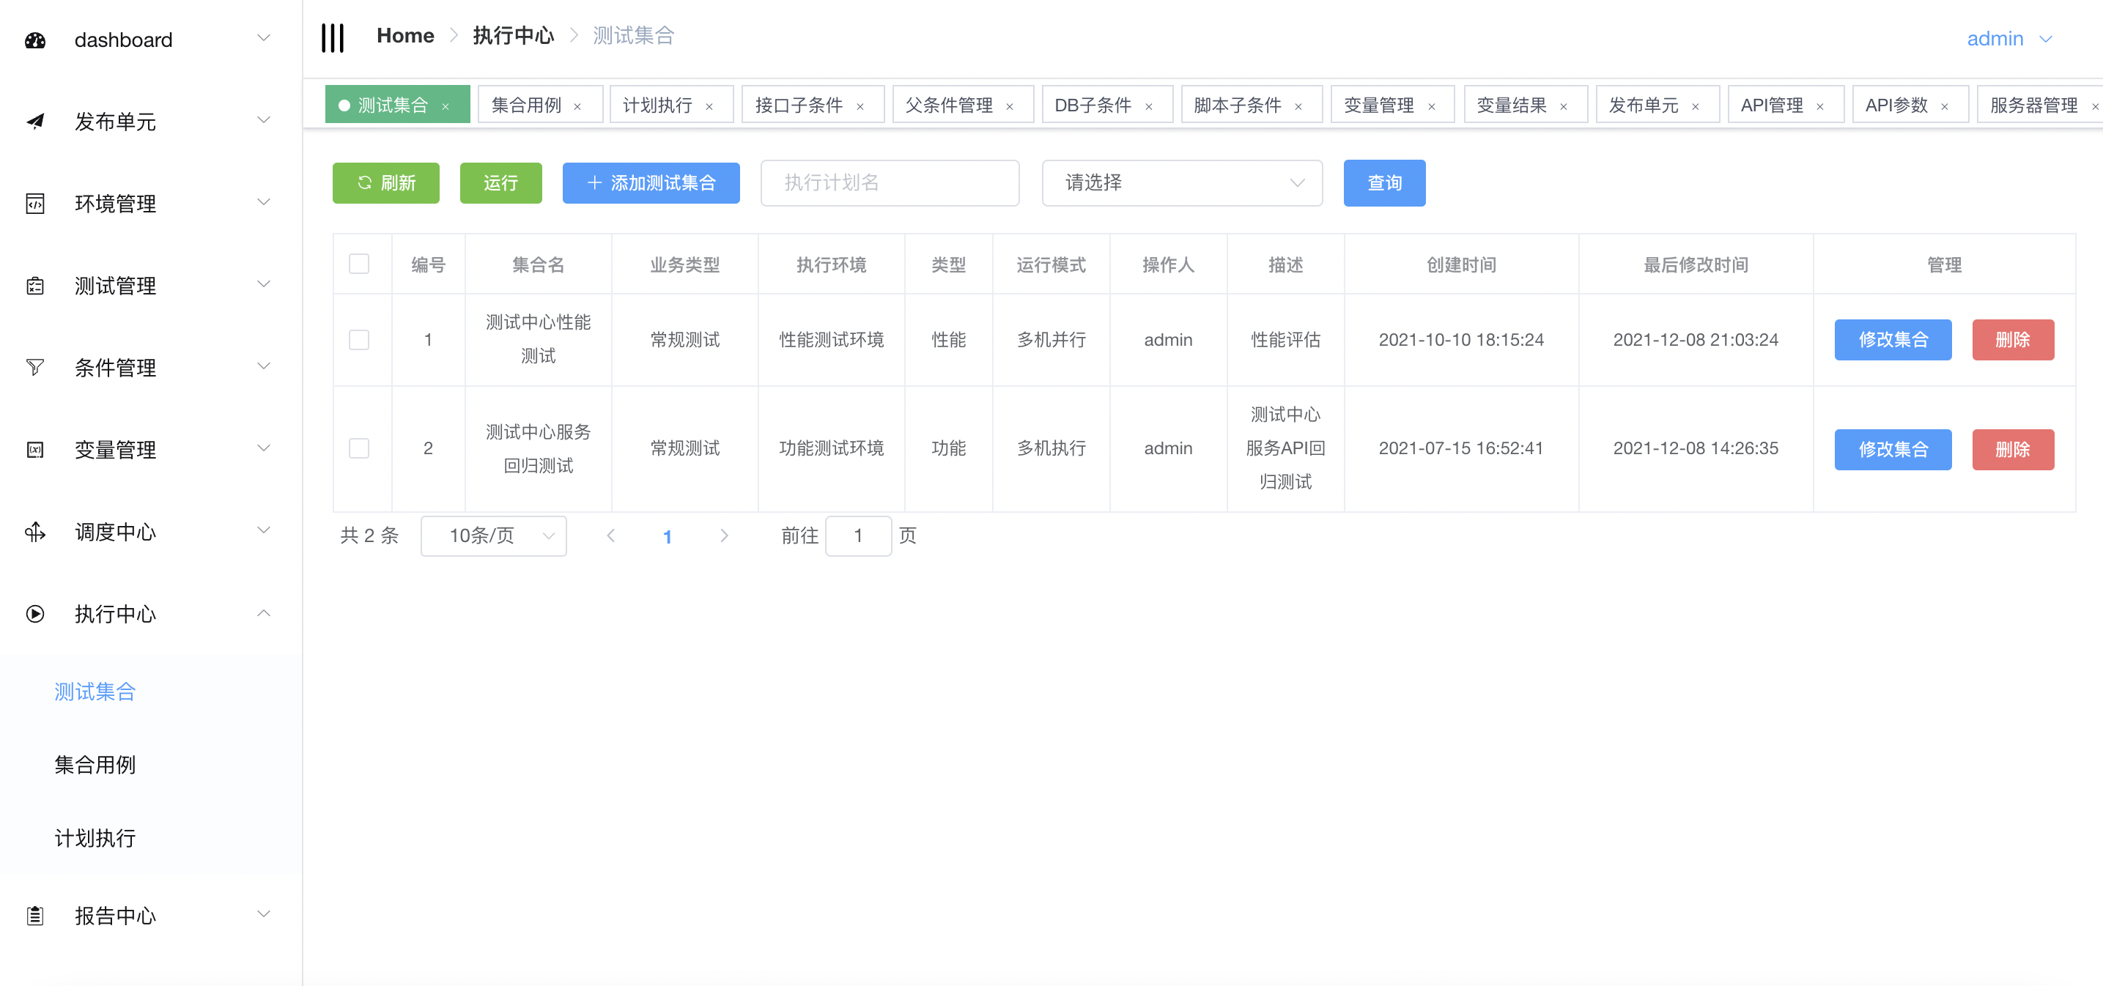Click Home in the breadcrumb
Viewport: 2103px width, 986px height.
pos(405,36)
